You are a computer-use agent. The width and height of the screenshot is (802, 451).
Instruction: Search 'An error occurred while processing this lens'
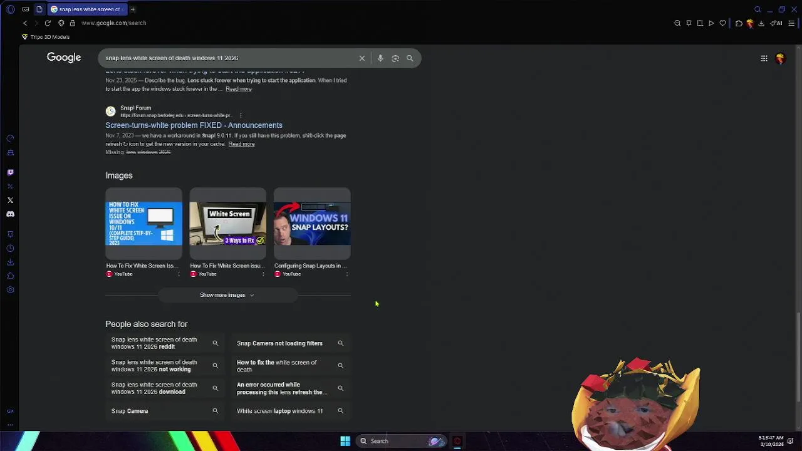click(x=291, y=388)
